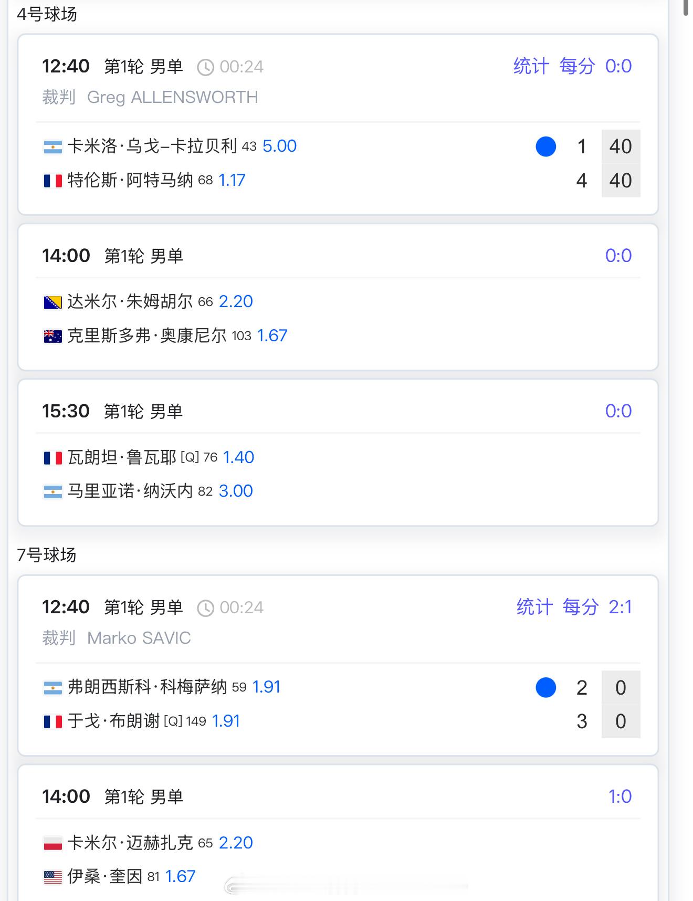Screen dimensions: 693x901
Task: Click France flag beside 特伦斯·阿特马纳
Action: pyautogui.click(x=52, y=181)
